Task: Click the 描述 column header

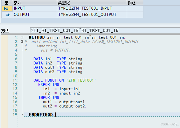Action: pyautogui.click(x=135, y=3)
